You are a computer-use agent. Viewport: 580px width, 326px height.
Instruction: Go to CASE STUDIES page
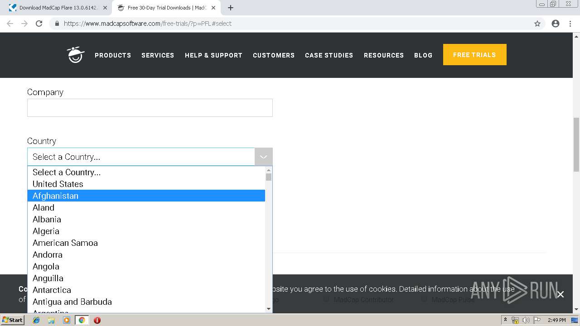coord(329,55)
